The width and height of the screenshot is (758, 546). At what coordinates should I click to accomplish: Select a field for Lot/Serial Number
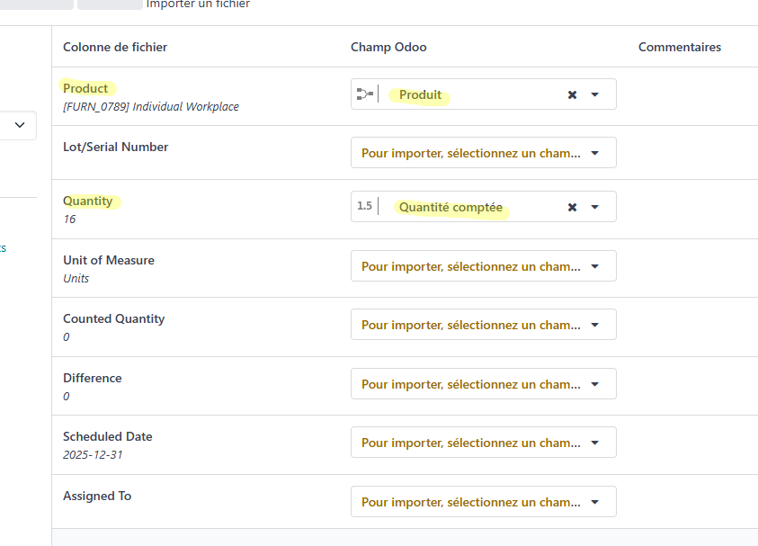click(x=484, y=153)
